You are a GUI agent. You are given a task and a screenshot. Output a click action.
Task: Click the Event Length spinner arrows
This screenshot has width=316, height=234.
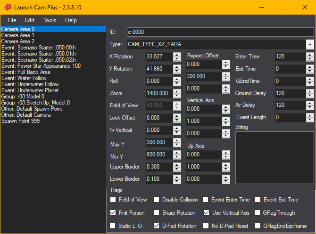(310, 117)
